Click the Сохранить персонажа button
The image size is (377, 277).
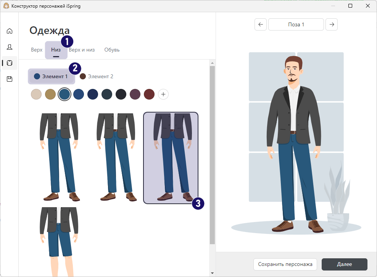[x=285, y=264]
